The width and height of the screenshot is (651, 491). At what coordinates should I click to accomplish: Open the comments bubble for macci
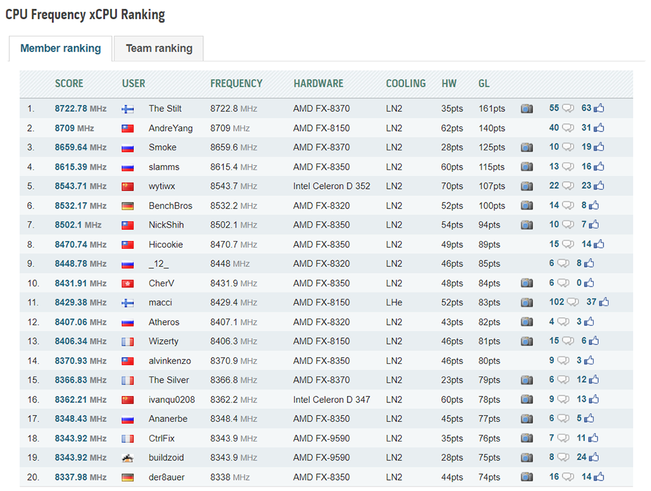[x=573, y=302]
